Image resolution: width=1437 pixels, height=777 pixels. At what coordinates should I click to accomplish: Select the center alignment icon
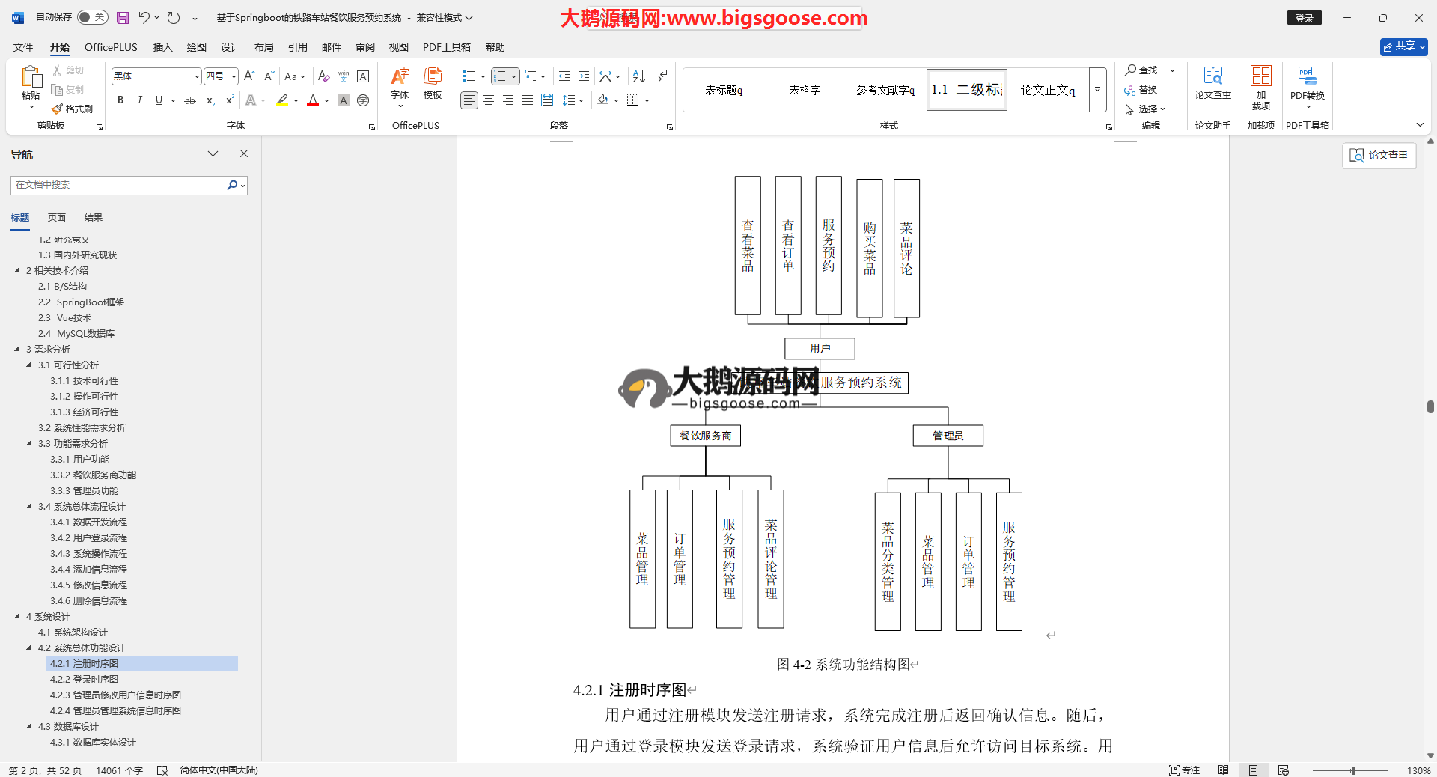click(x=489, y=100)
